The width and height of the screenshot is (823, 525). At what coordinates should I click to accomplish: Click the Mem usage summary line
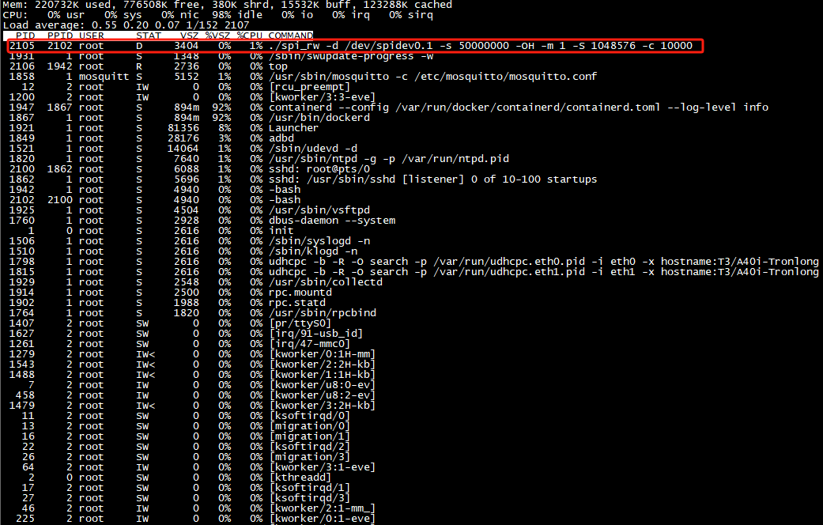coord(226,5)
